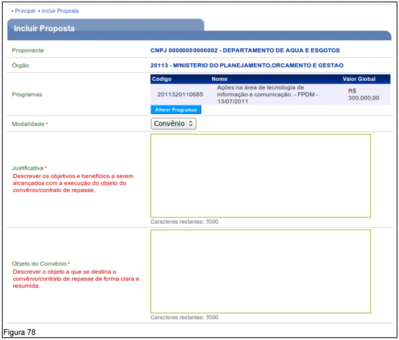Click the Órgão 20113 Ministério value text
This screenshot has width=399, height=340.
point(247,65)
